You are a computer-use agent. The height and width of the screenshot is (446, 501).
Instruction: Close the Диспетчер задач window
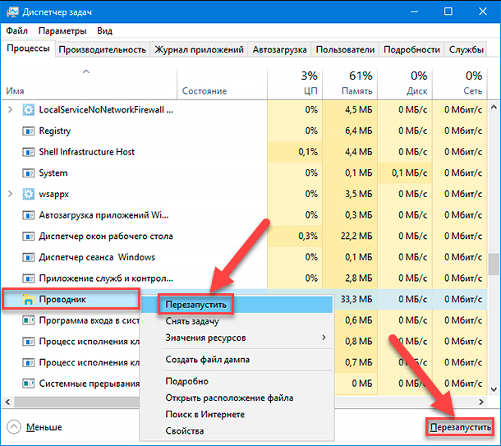[483, 11]
